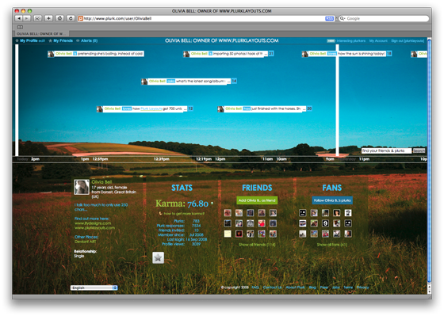Click the RSS badge in the address bar

point(329,18)
